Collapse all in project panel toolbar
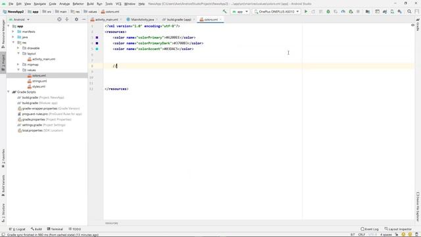The image size is (421, 237). [x=67, y=19]
